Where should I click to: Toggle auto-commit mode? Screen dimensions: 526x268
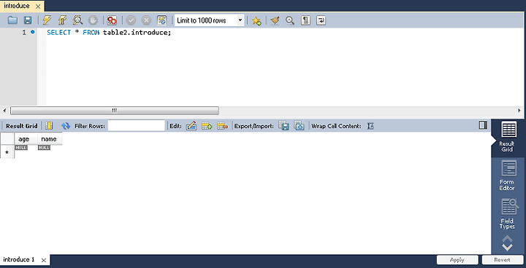(x=161, y=20)
